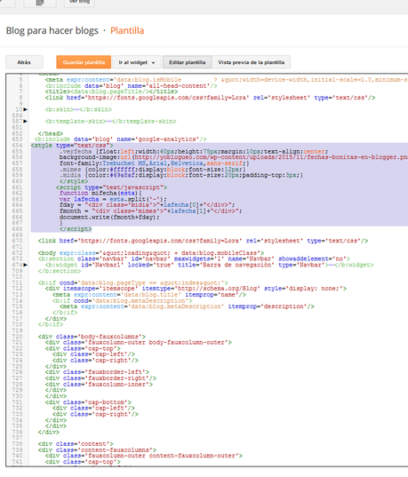Click the content-fauxcolumn-outer div line

coord(144,456)
